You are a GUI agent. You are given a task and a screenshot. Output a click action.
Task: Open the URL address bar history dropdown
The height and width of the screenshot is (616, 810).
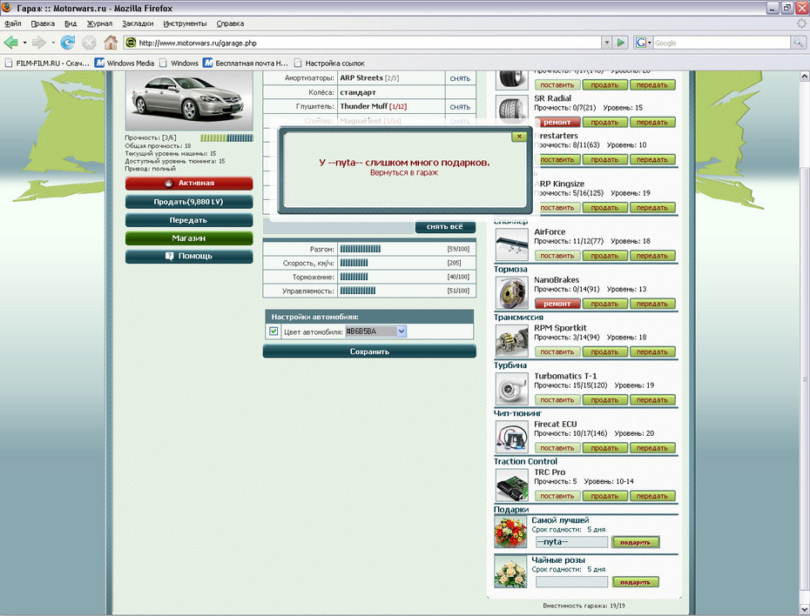606,42
